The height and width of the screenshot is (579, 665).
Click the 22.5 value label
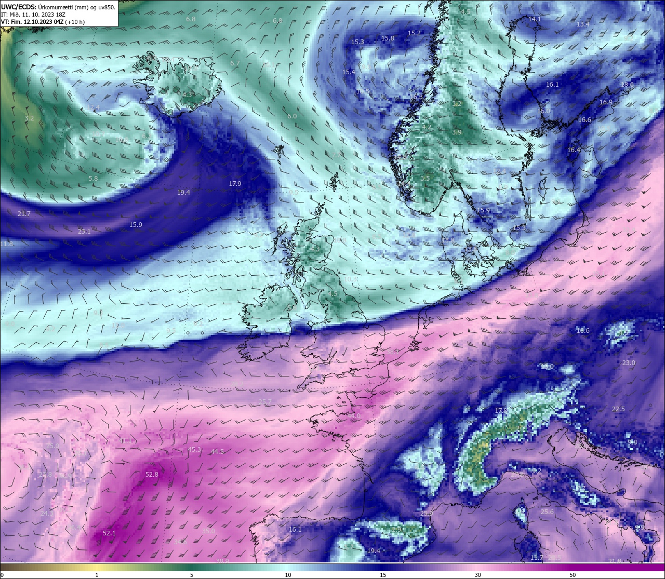coord(618,409)
